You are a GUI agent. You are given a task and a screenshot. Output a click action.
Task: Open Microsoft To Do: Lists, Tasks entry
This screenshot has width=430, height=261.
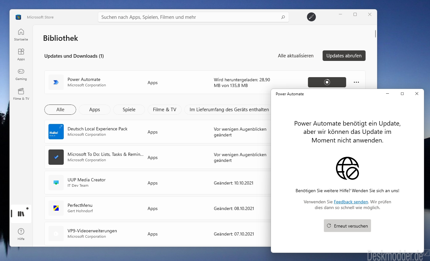tap(157, 157)
